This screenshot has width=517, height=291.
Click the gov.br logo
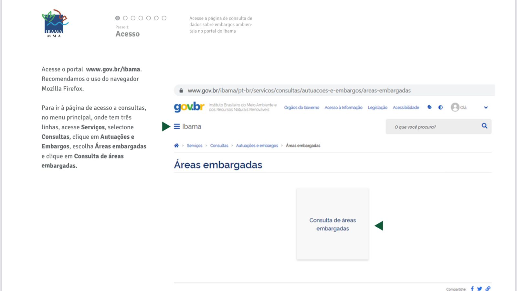click(189, 107)
